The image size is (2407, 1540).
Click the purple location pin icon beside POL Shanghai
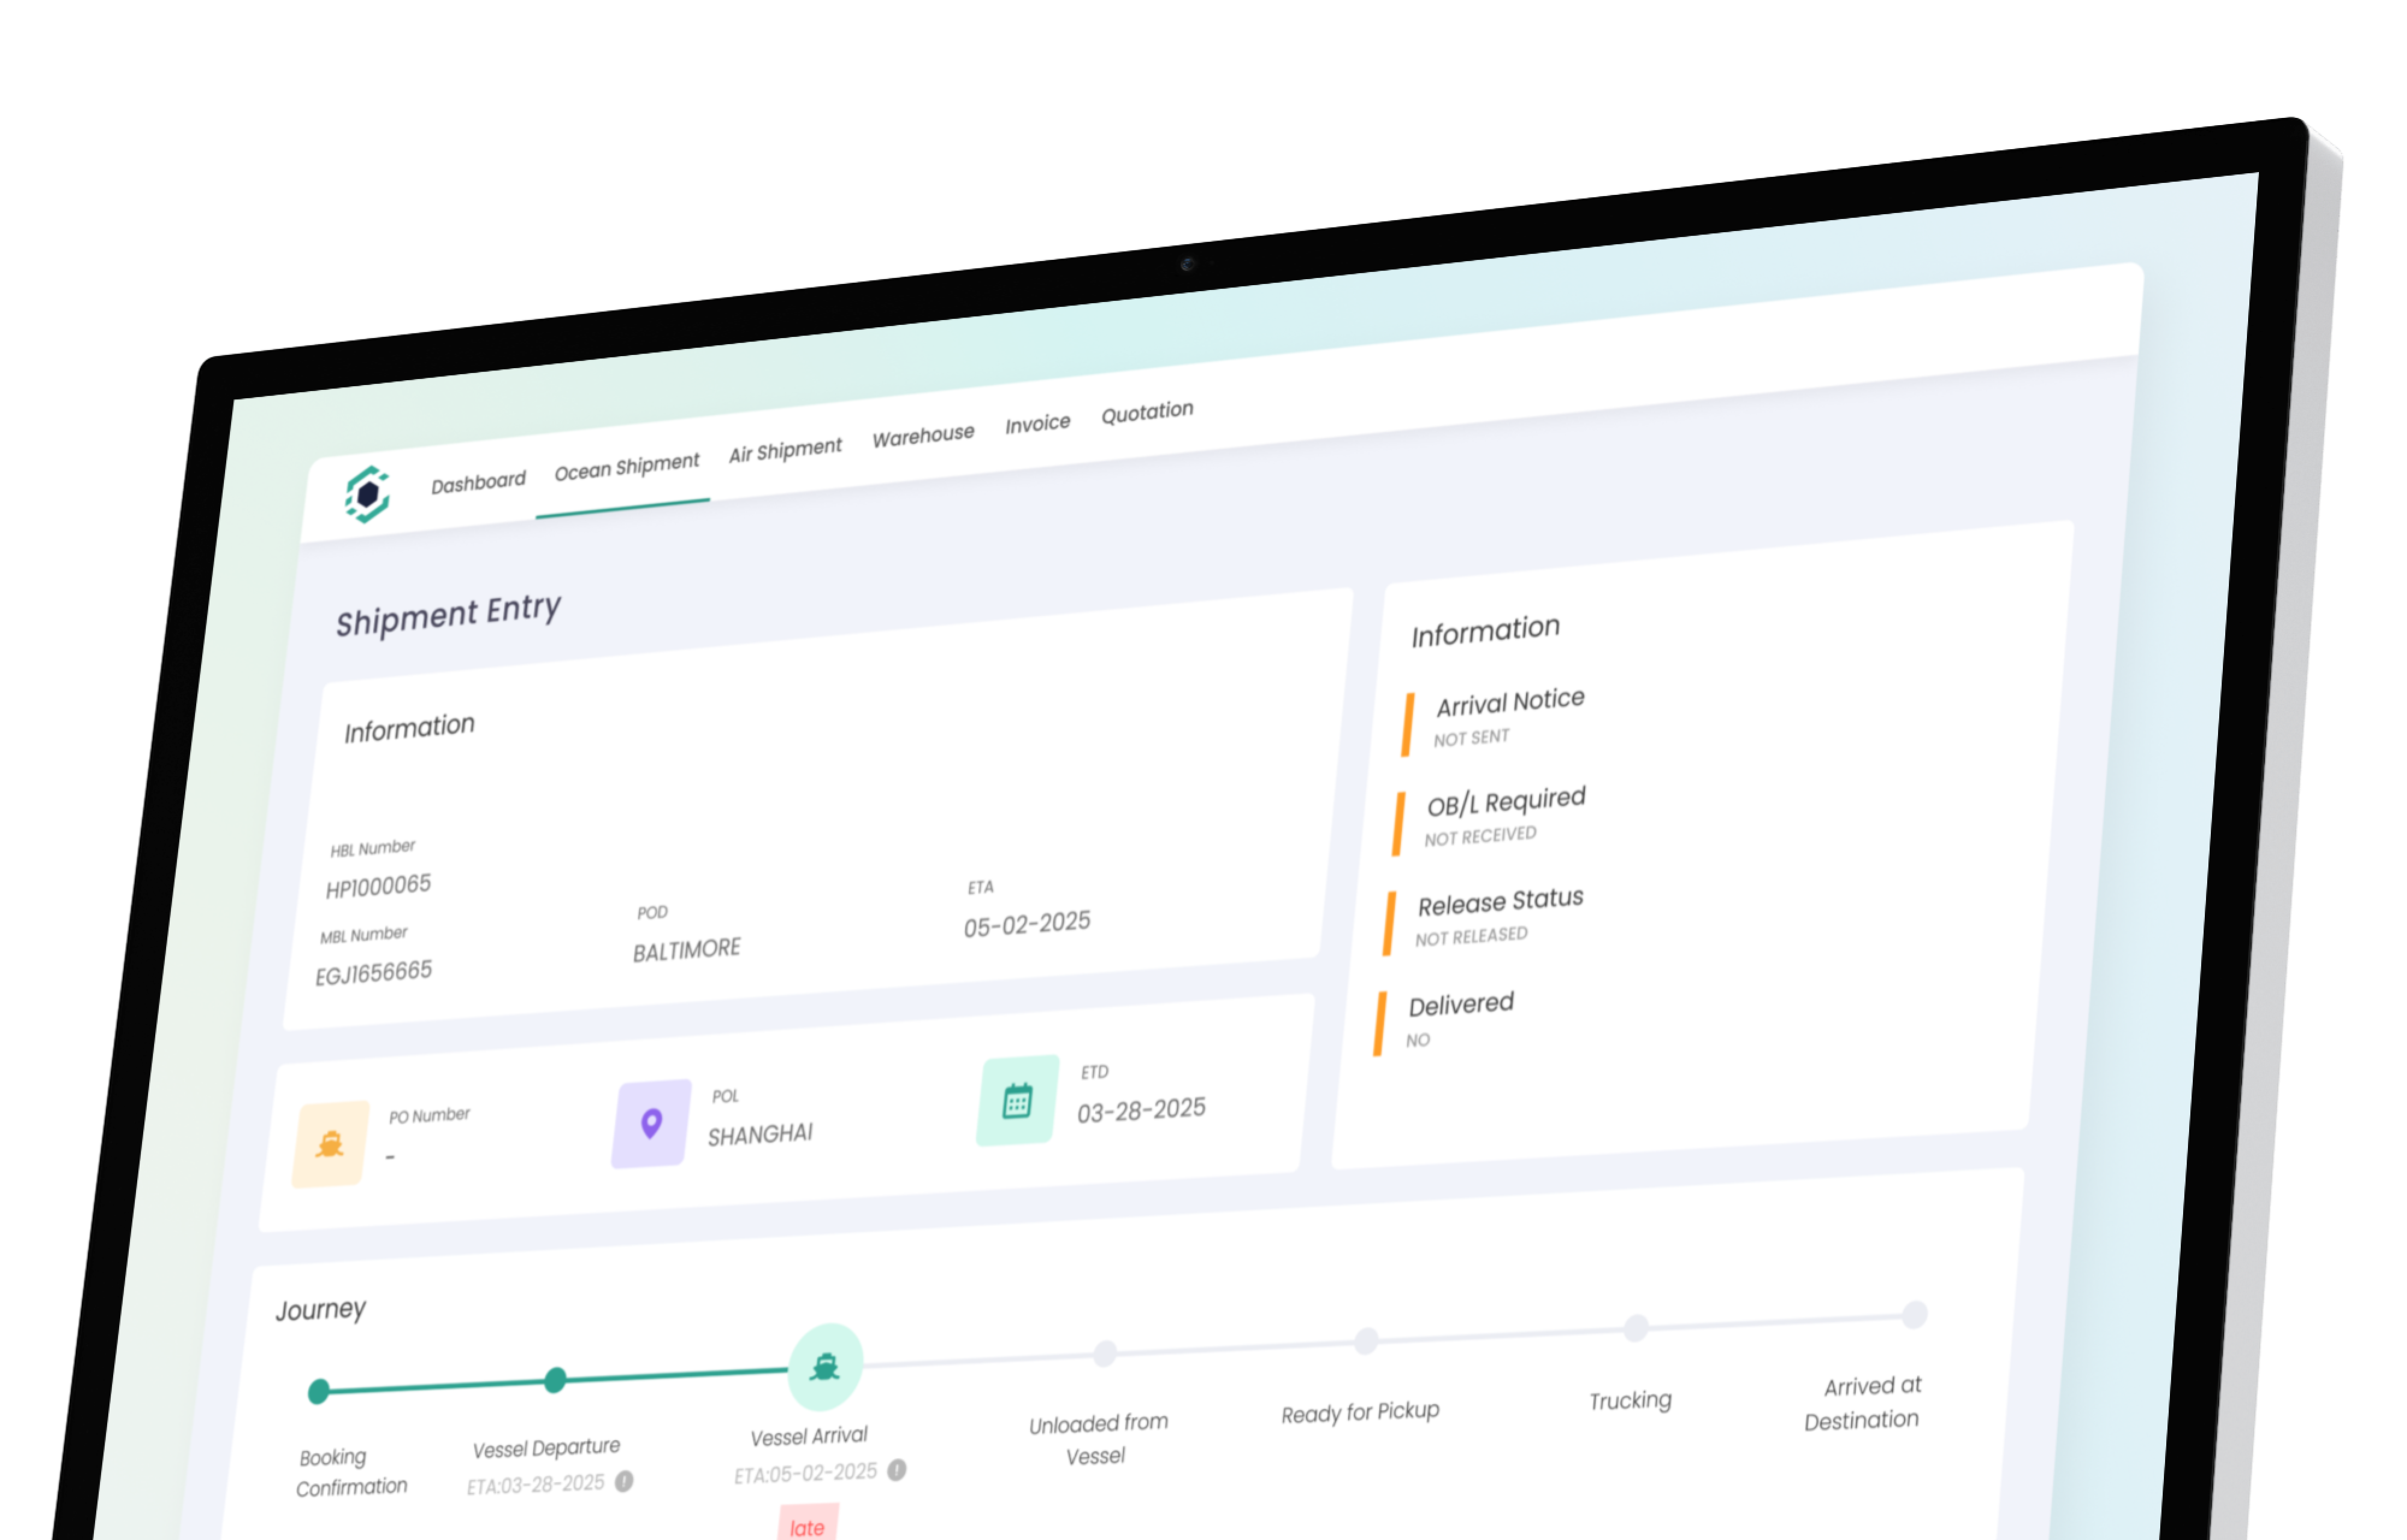650,1124
